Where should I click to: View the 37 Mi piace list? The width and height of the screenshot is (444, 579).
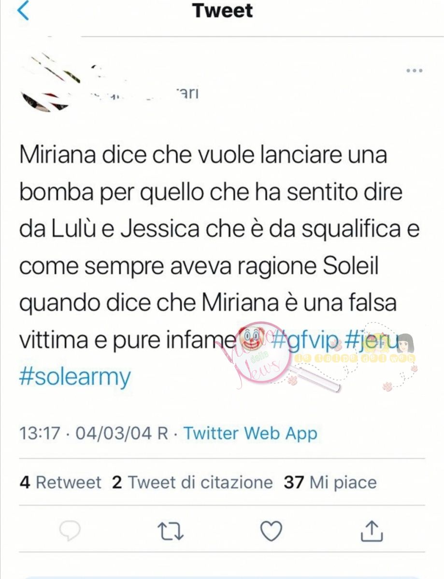(x=330, y=482)
